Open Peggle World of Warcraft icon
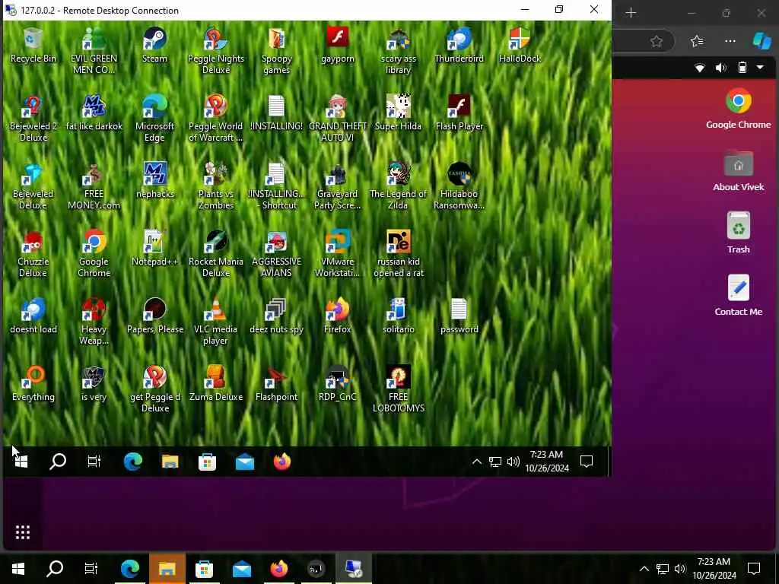The height and width of the screenshot is (584, 779). click(x=215, y=119)
